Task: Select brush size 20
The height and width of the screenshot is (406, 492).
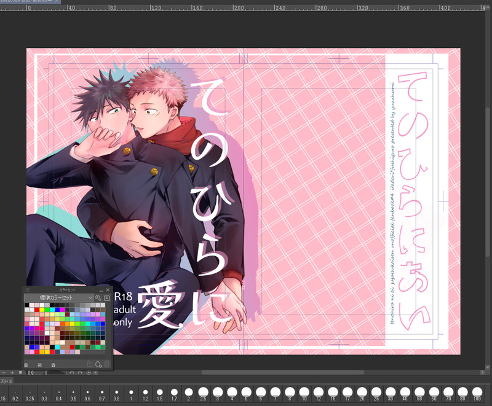Action: pos(362,394)
